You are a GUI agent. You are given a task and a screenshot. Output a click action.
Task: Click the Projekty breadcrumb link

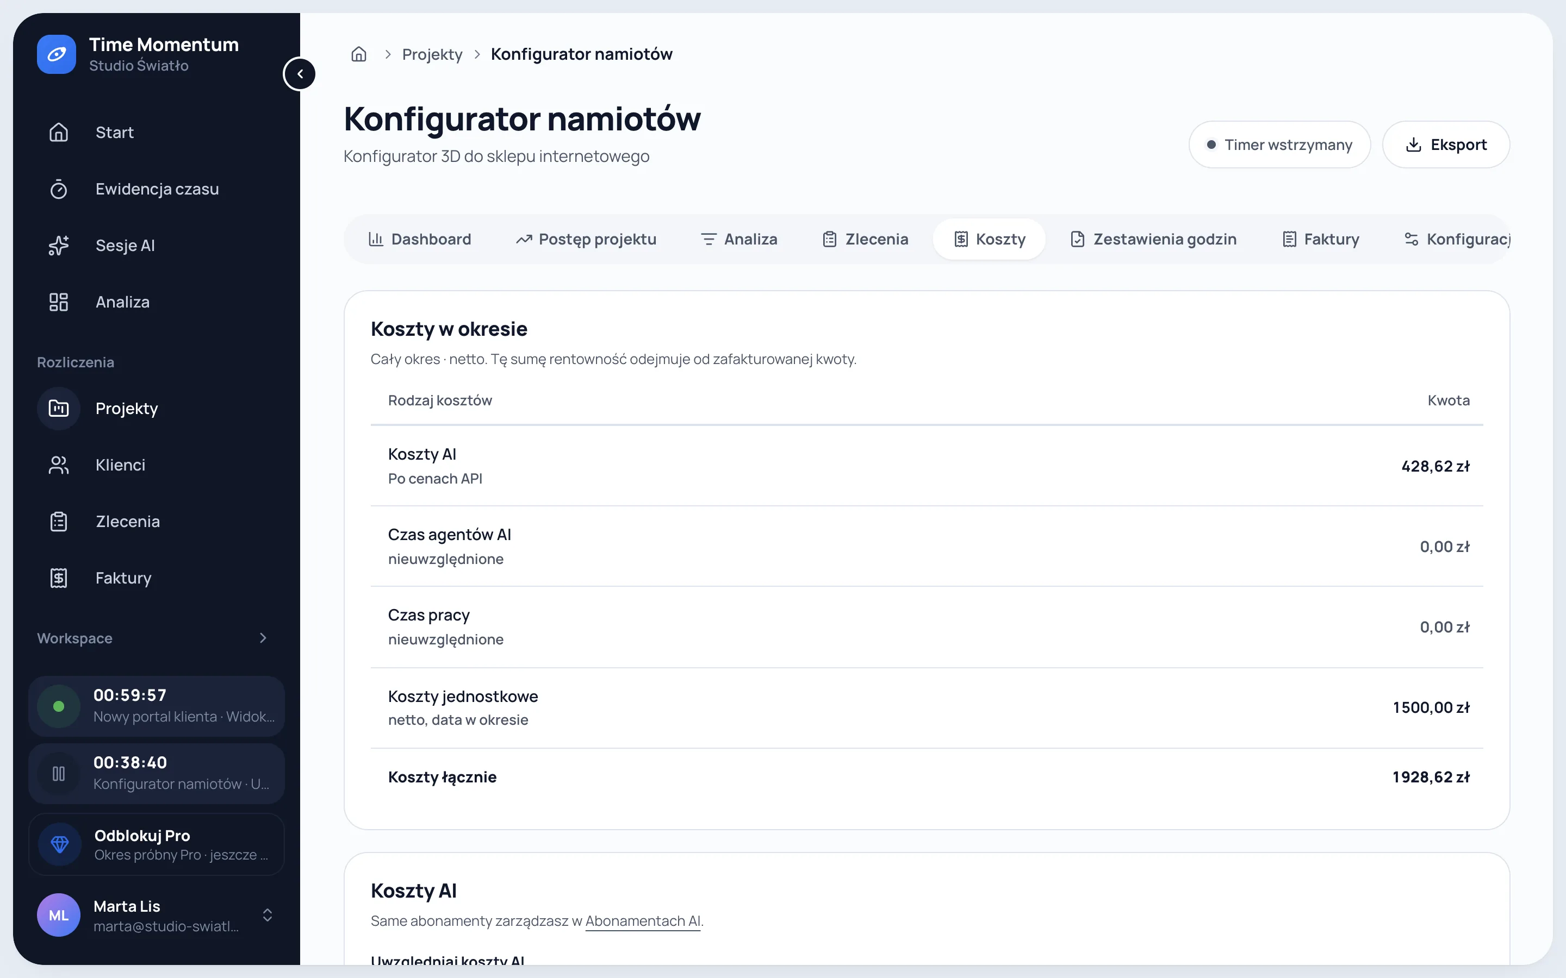click(x=432, y=54)
